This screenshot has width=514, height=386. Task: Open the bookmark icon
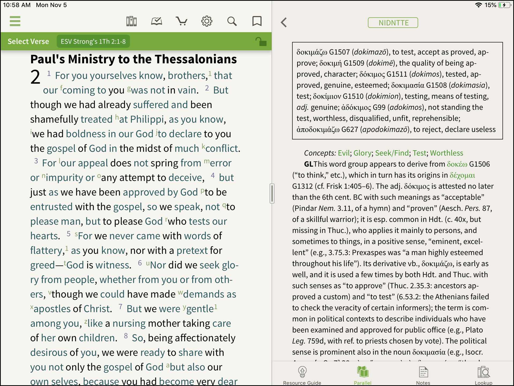[257, 21]
